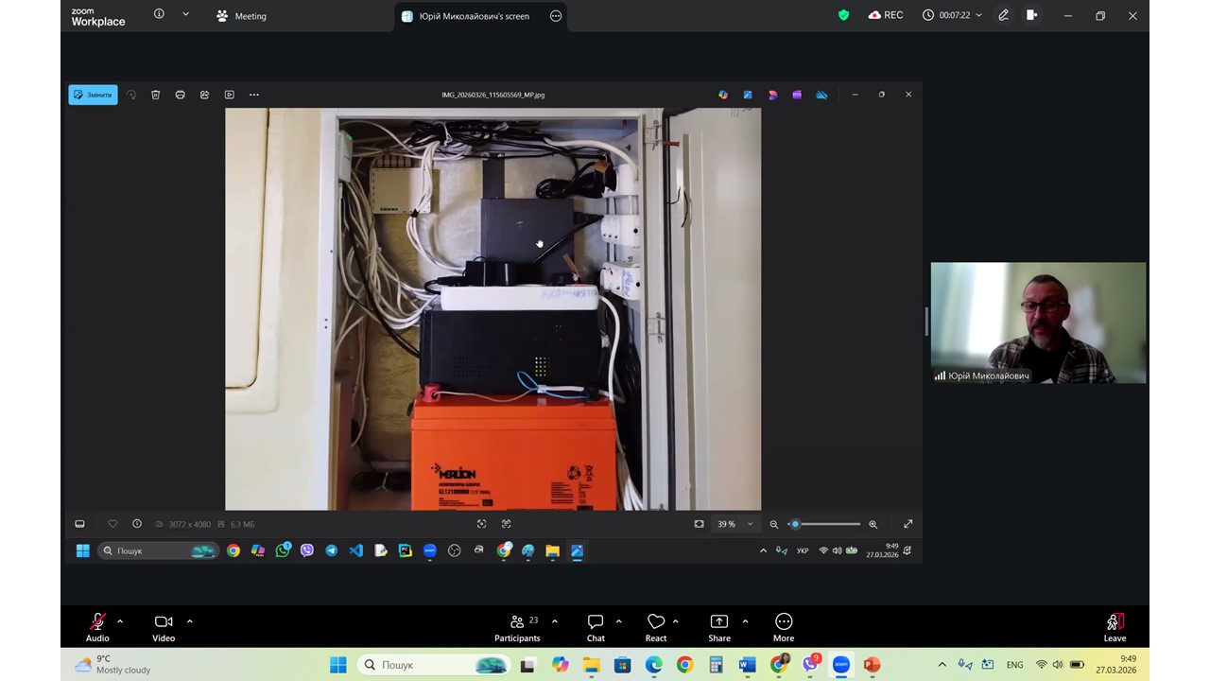Expand the Audio settings arrow
Viewport: 1210px width, 681px height.
(x=120, y=621)
